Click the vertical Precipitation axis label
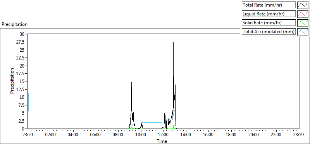Viewport: 310px width, 144px height. point(12,81)
